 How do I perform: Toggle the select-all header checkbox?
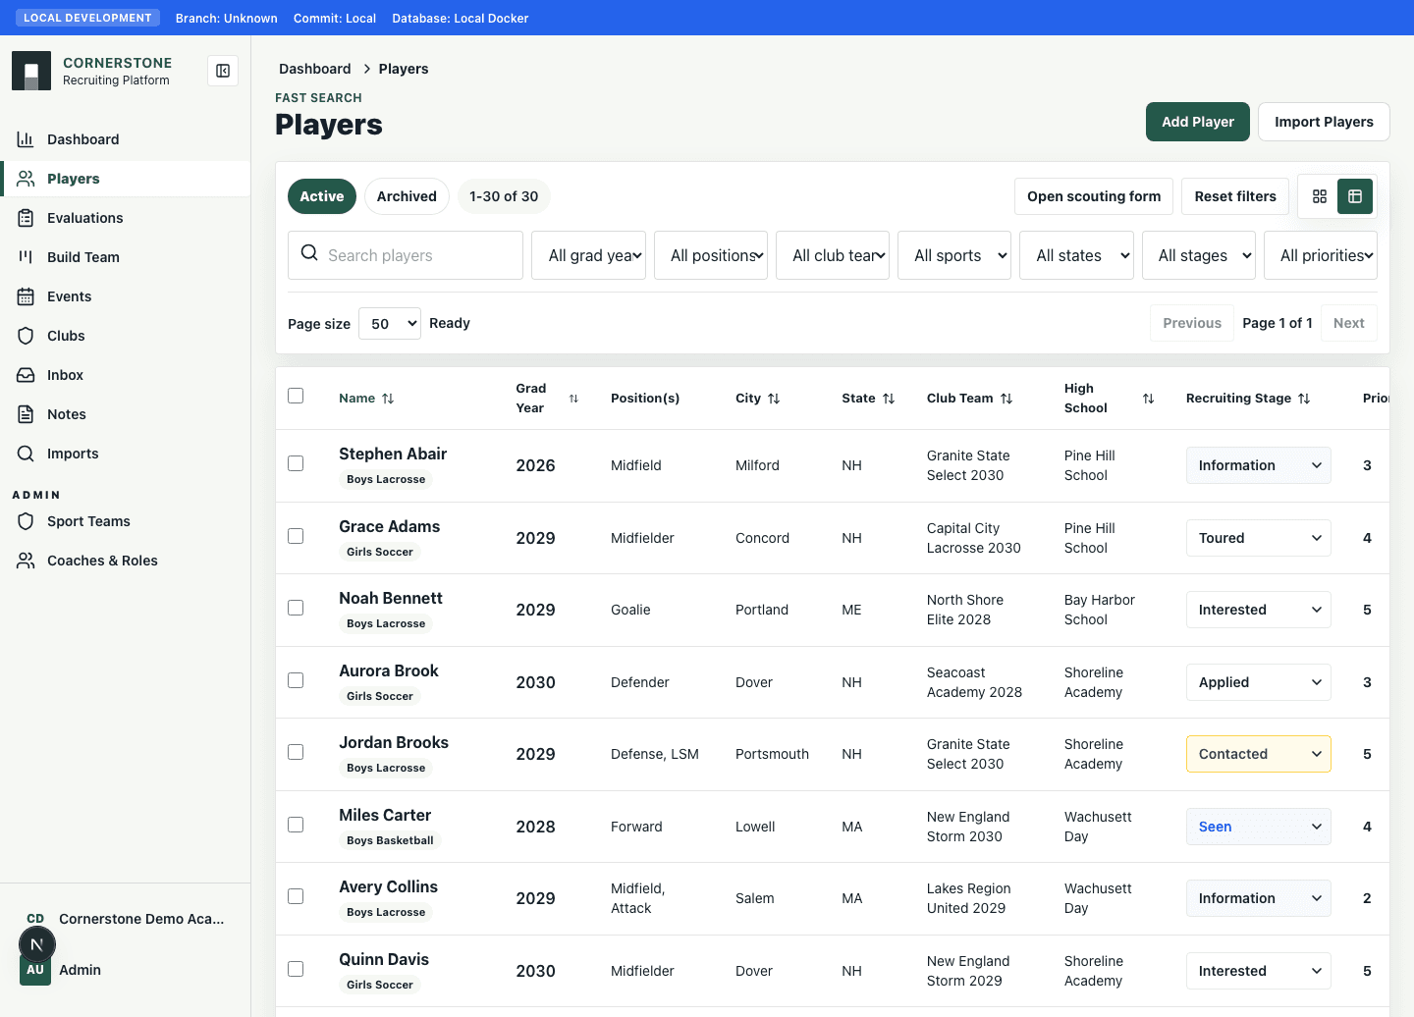tap(296, 396)
